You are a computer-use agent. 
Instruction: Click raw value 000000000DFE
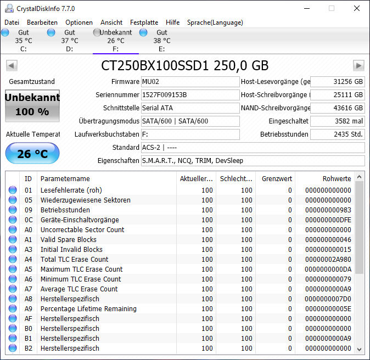pos(328,220)
